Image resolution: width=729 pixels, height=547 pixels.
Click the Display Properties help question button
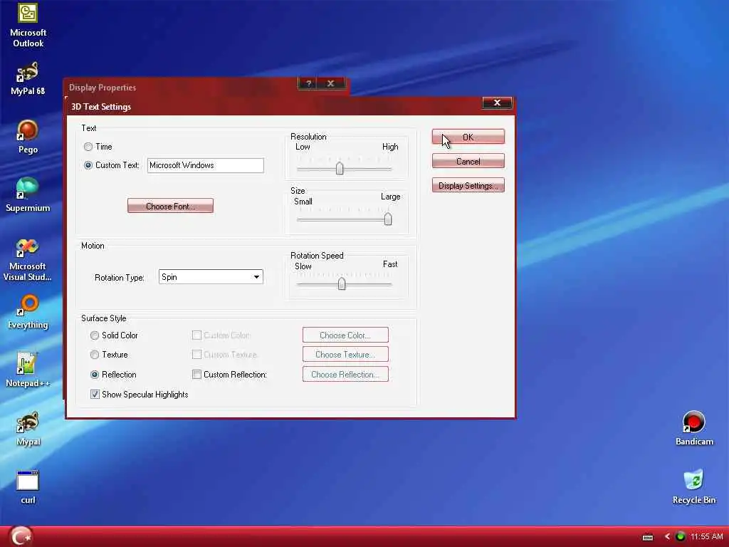coord(308,83)
